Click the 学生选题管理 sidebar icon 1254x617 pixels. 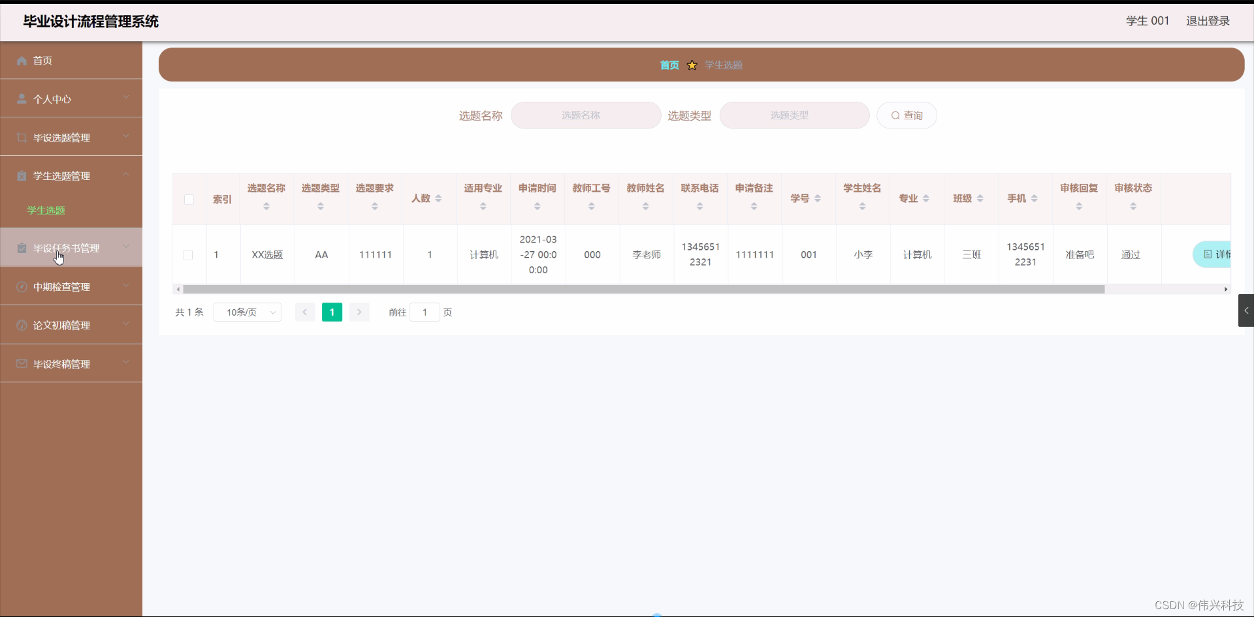(x=22, y=175)
